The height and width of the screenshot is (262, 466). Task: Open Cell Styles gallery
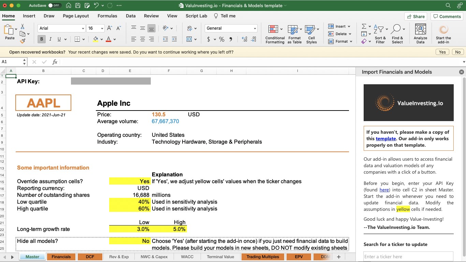(x=311, y=34)
